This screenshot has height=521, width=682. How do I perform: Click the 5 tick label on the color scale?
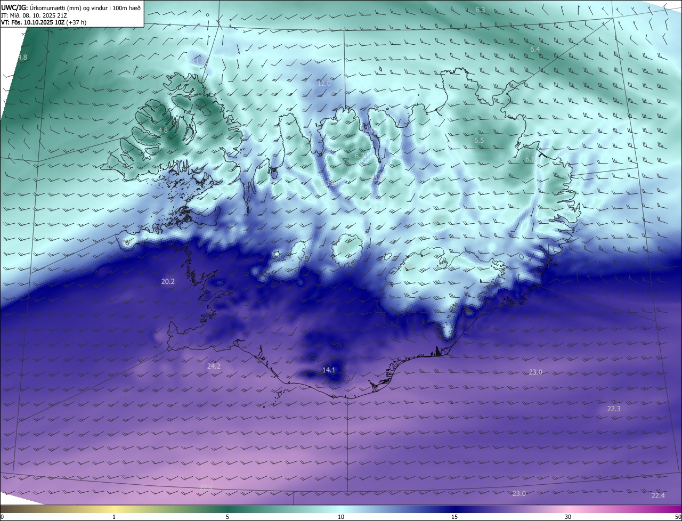228,517
